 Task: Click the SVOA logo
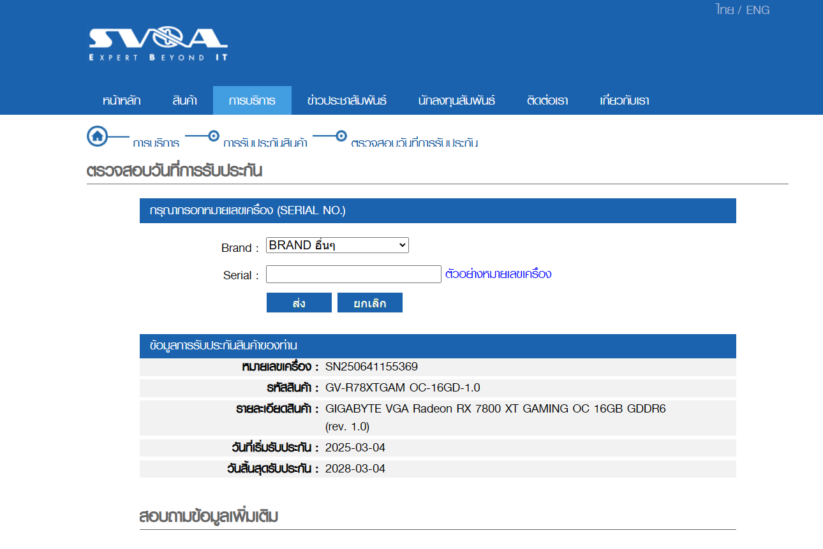point(158,43)
